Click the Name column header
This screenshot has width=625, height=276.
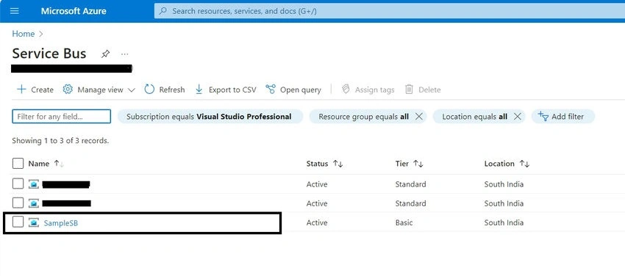(39, 164)
